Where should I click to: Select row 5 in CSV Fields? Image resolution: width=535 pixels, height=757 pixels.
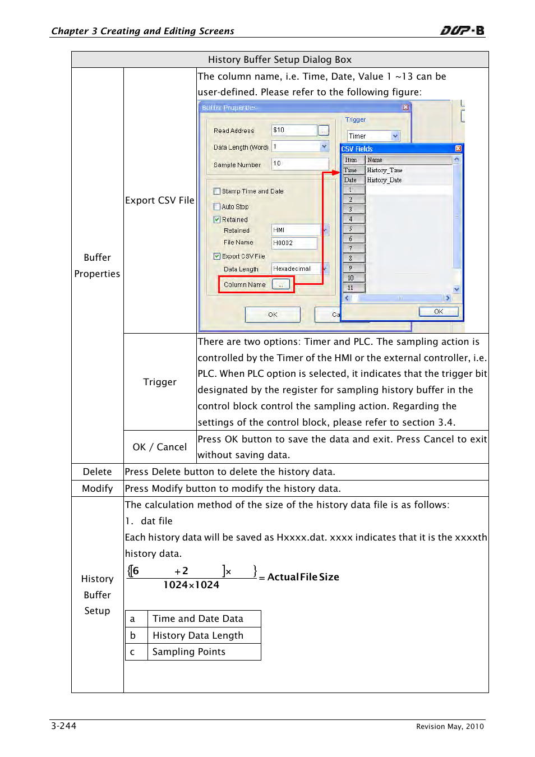(354, 229)
